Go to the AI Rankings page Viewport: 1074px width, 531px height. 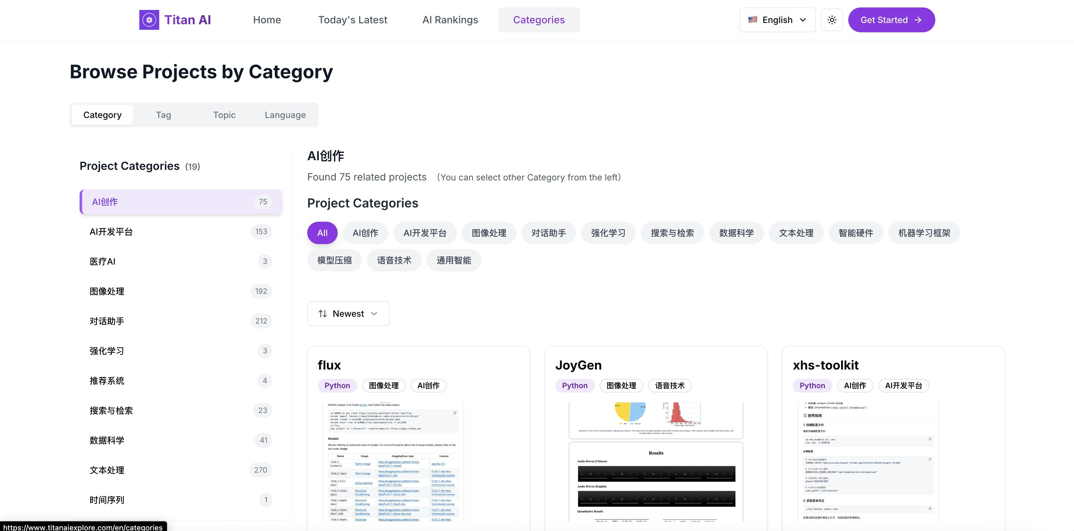[x=450, y=20]
